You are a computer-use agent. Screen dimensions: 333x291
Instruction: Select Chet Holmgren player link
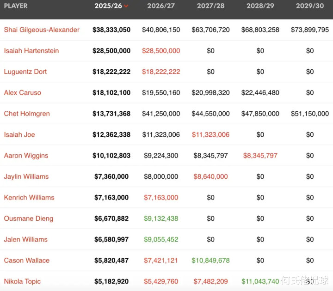[27, 114]
